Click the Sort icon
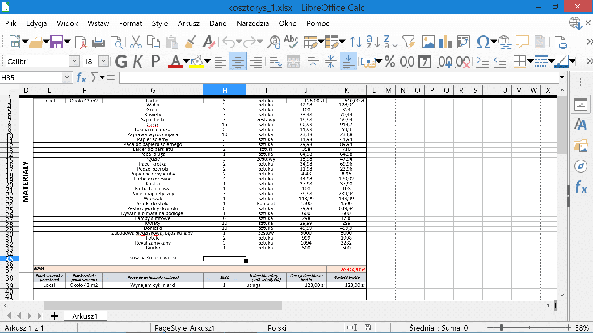This screenshot has width=593, height=333. click(355, 42)
